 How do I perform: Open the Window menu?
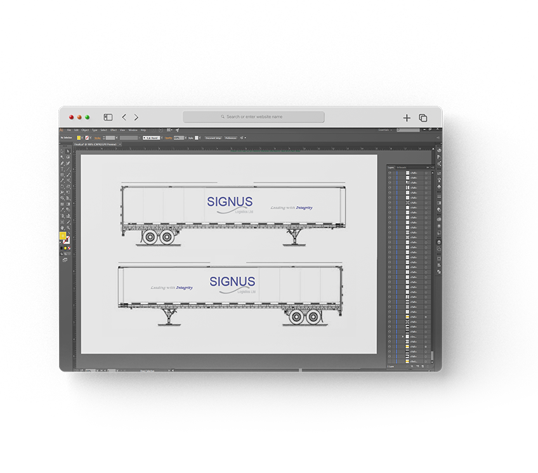[x=133, y=130]
